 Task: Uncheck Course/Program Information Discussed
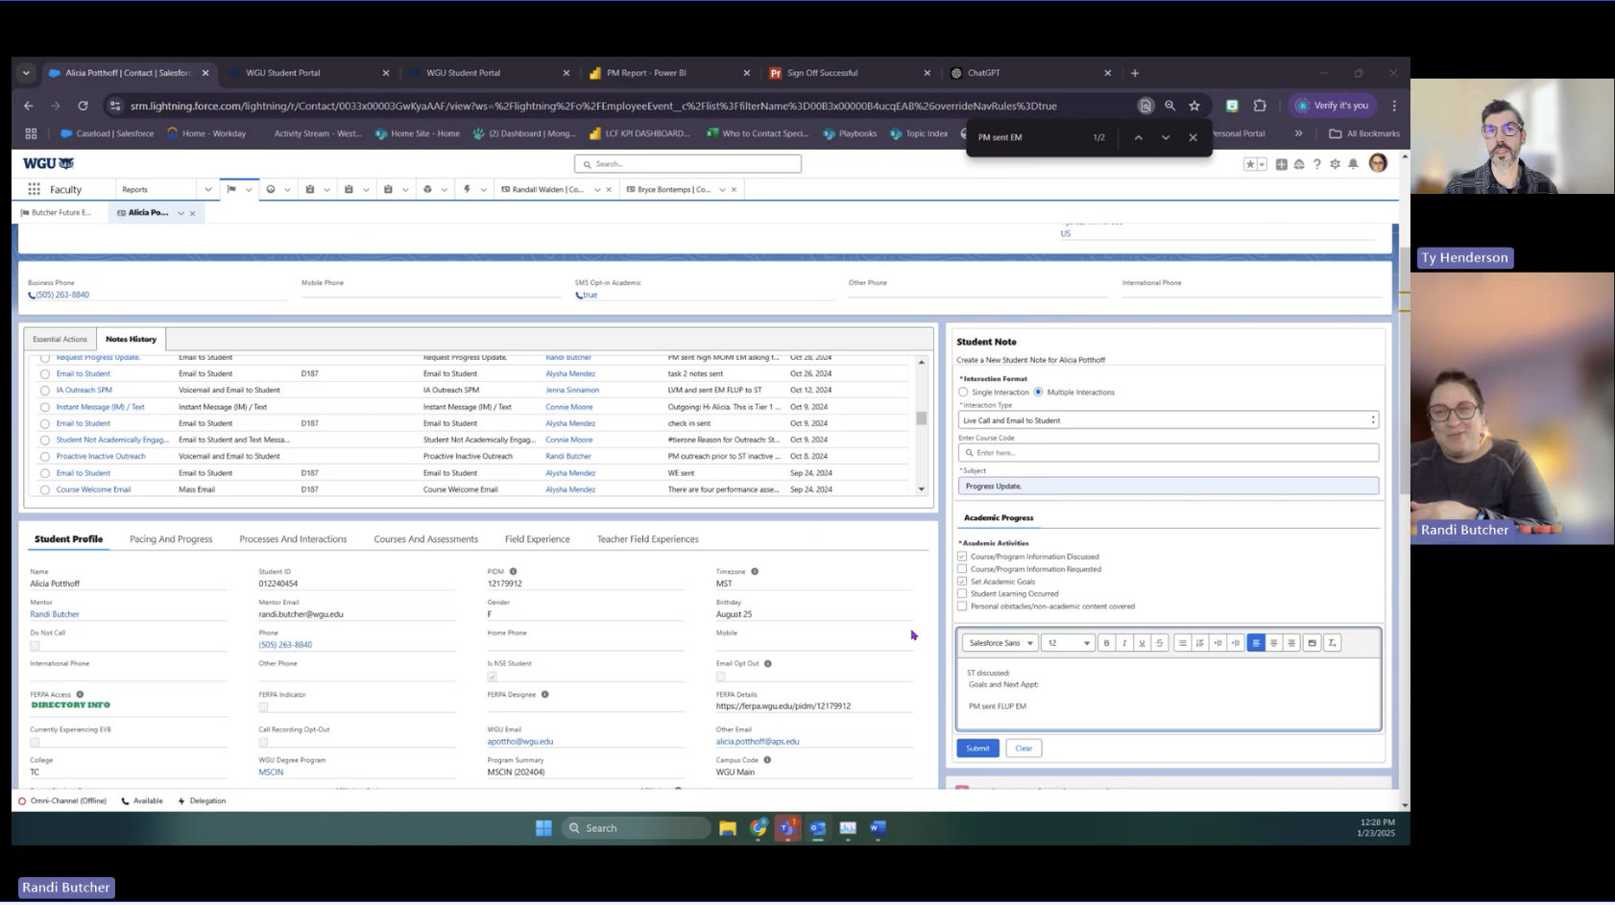coord(962,556)
